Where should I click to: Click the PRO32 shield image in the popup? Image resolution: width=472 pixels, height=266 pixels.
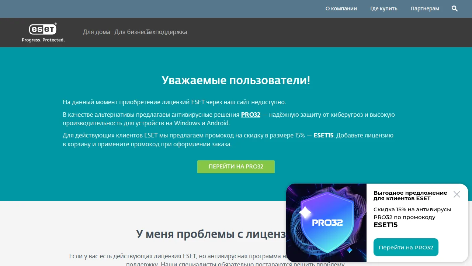coord(326,223)
